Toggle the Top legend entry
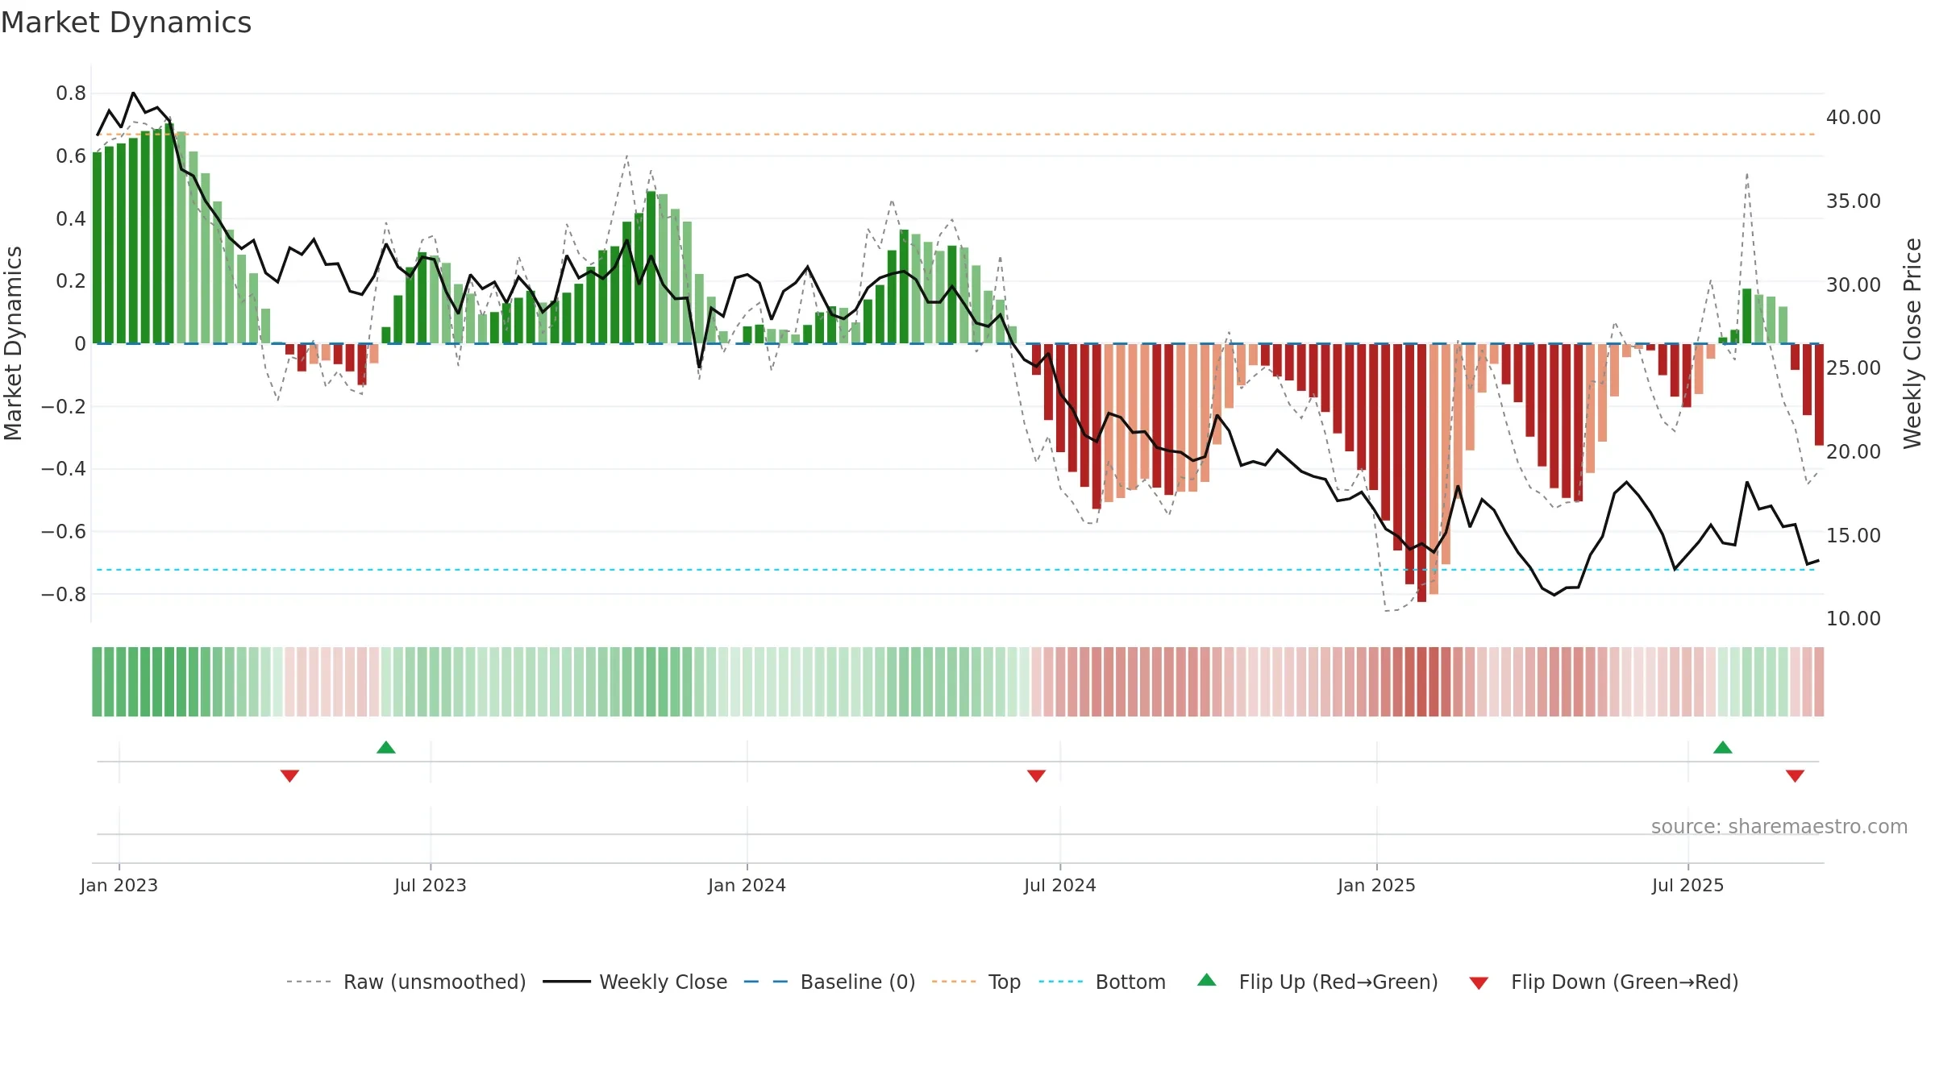The image size is (1935, 1088). click(976, 982)
